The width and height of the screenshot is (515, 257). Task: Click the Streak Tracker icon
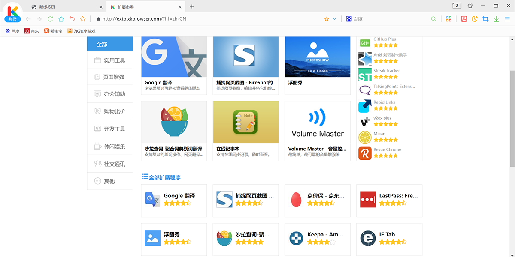tap(365, 75)
